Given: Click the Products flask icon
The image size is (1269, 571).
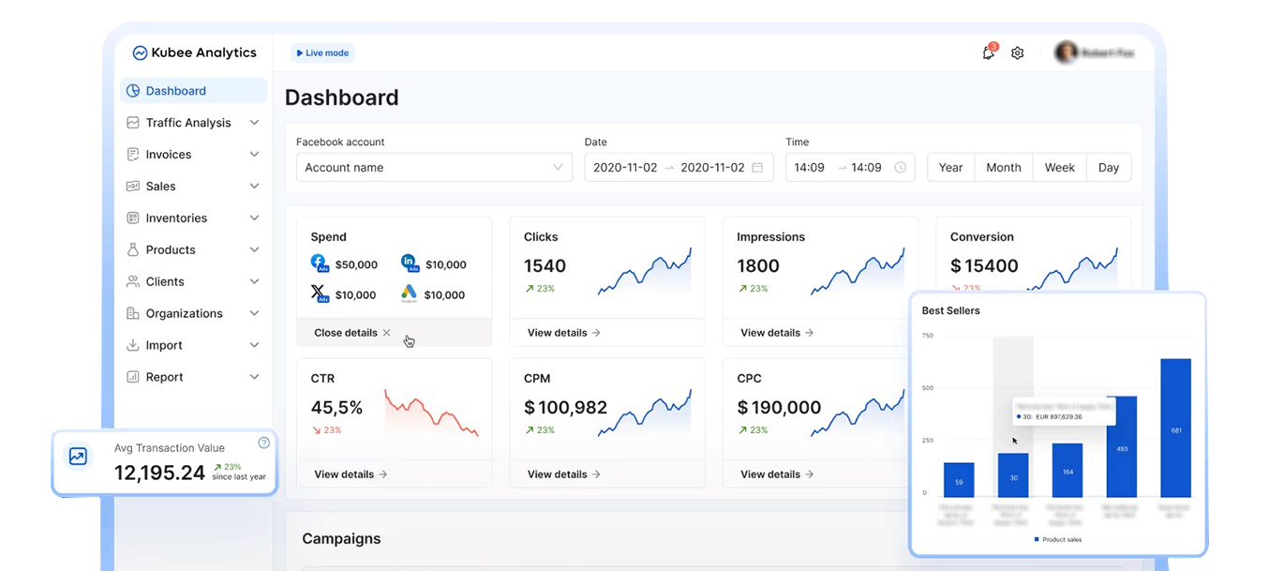Looking at the screenshot, I should click(133, 250).
